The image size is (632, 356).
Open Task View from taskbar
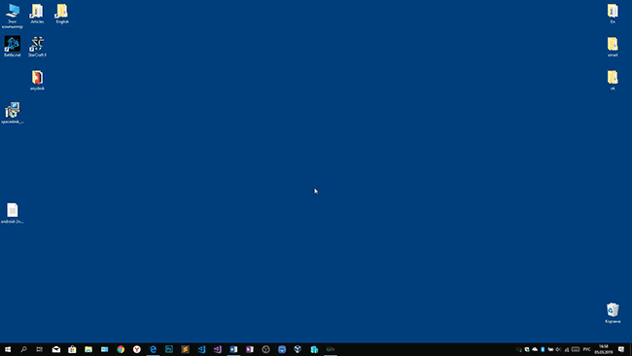40,349
